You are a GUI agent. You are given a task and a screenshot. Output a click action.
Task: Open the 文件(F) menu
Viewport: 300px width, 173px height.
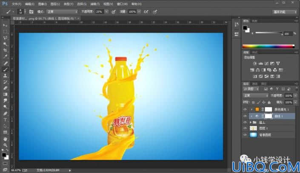[x=17, y=4]
